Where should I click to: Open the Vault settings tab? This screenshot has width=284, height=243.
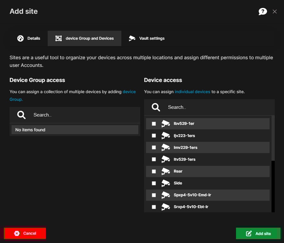tap(147, 38)
